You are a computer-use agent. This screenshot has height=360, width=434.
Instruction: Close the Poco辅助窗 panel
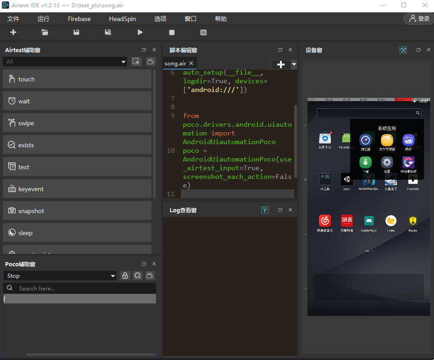coord(154,264)
